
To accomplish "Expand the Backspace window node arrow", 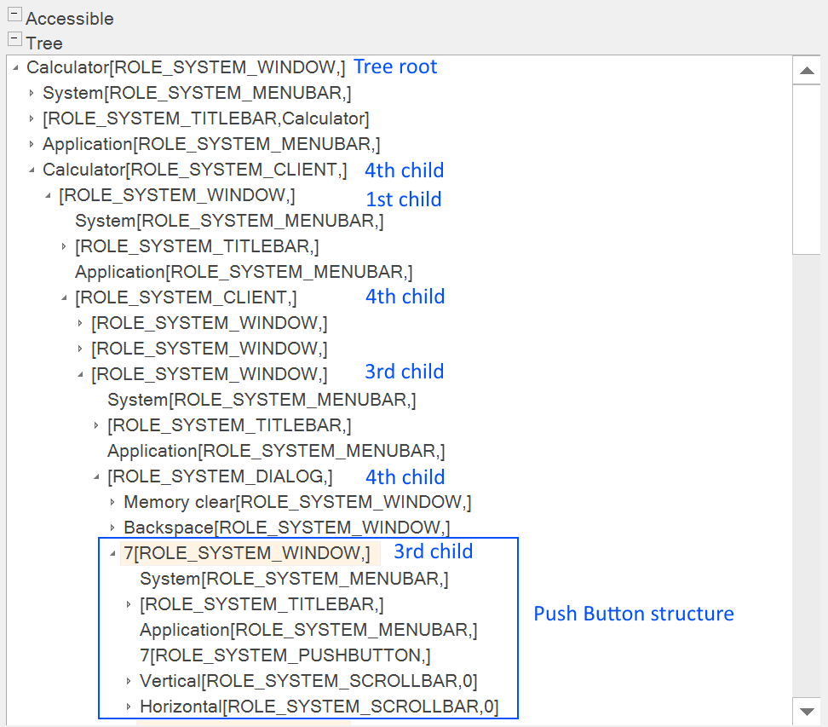I will click(112, 528).
